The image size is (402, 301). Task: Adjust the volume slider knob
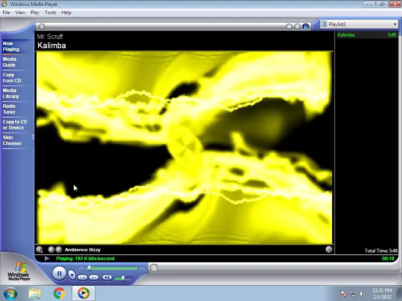click(x=123, y=278)
